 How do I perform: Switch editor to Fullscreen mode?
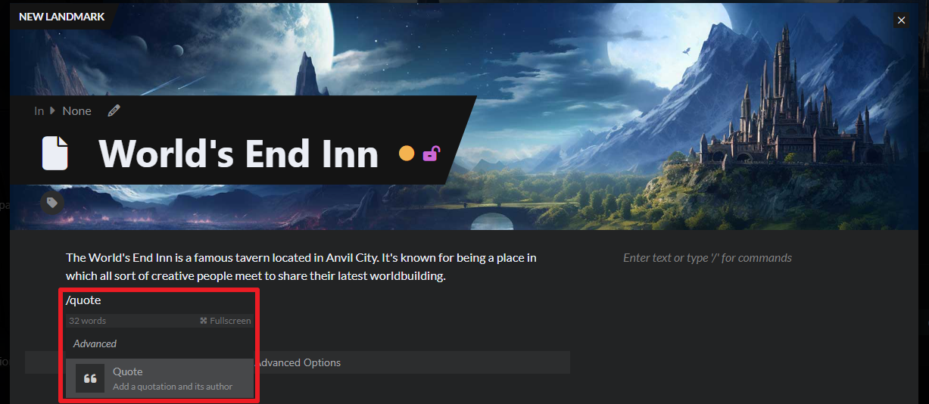pyautogui.click(x=226, y=321)
